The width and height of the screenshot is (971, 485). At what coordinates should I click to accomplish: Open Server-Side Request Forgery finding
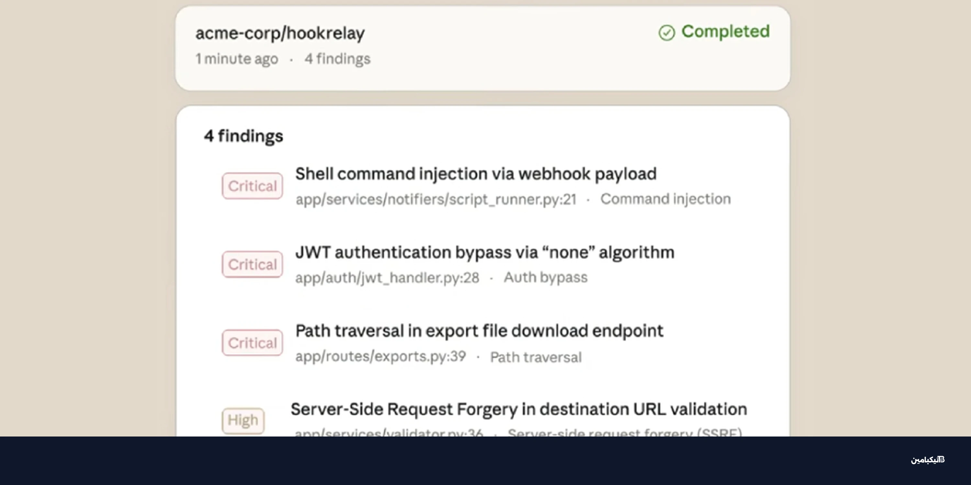[x=519, y=409]
